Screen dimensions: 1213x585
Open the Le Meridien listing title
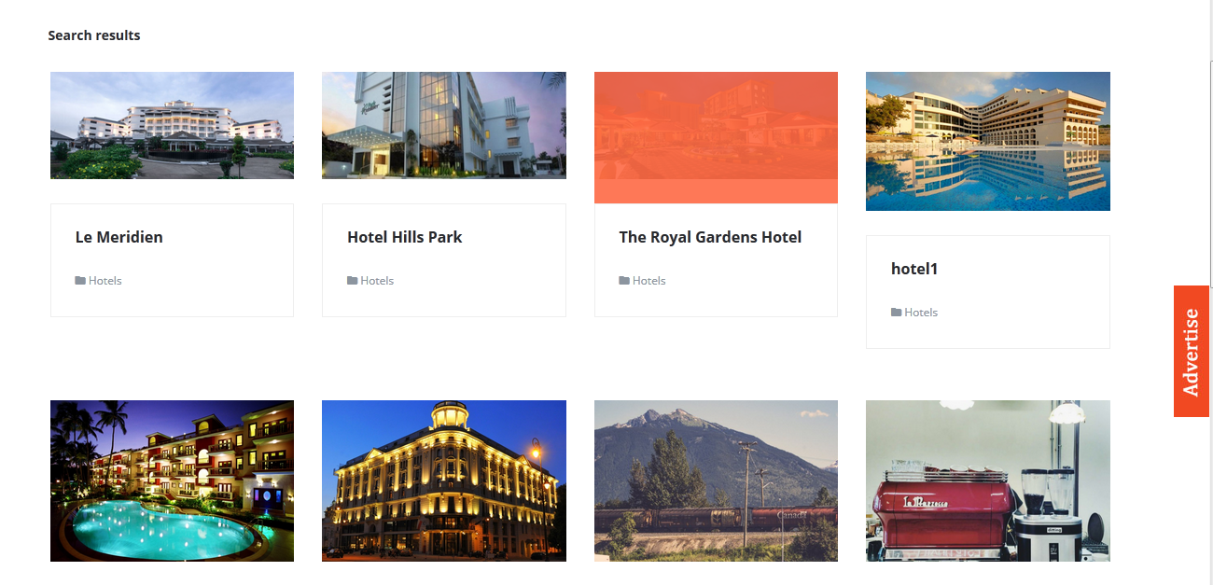(119, 237)
